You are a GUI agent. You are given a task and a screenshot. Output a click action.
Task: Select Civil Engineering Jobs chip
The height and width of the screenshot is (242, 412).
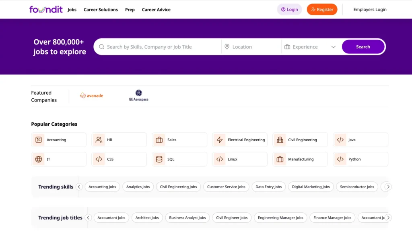(x=178, y=187)
